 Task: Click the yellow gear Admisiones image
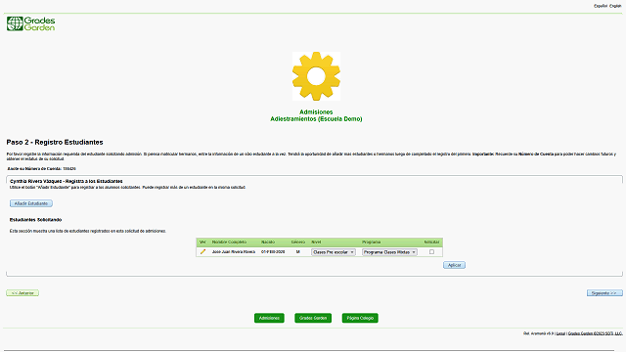316,76
